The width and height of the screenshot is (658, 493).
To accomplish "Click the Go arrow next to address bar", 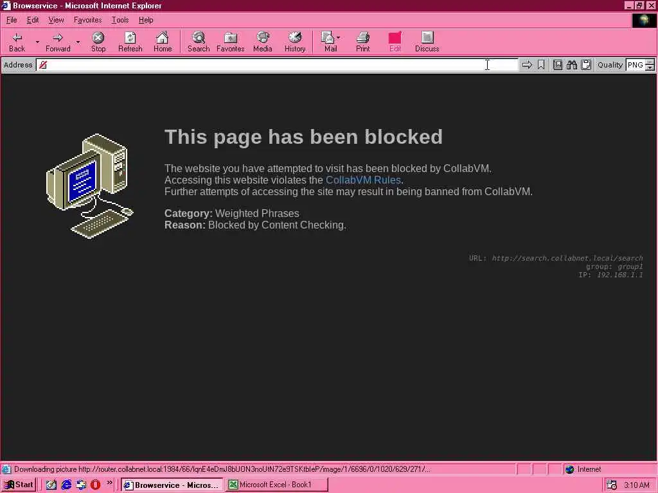I will click(x=527, y=65).
